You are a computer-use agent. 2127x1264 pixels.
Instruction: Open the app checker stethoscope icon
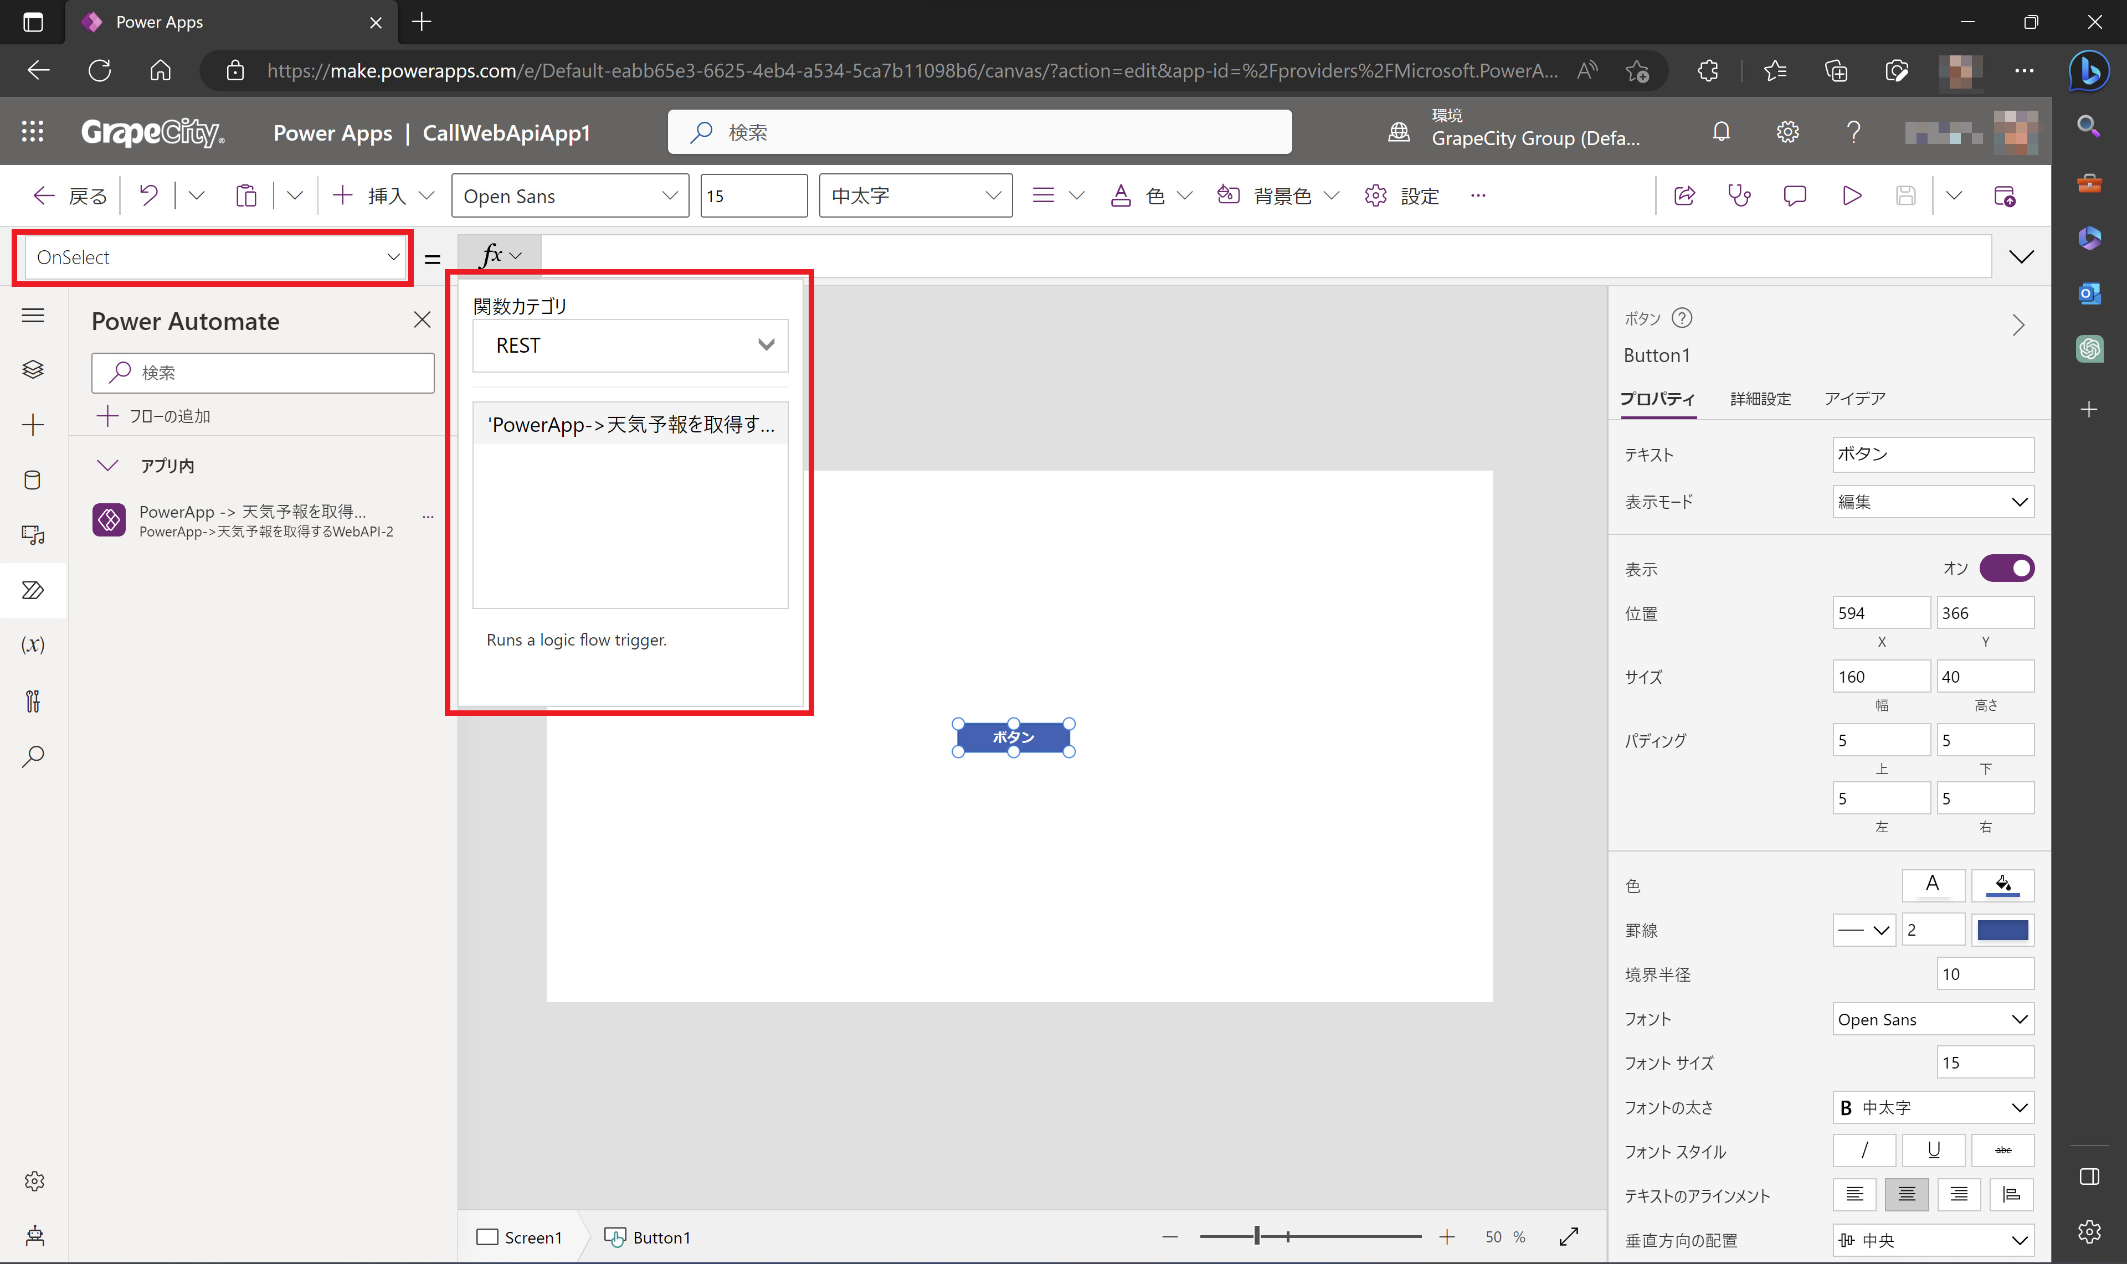(x=1739, y=196)
